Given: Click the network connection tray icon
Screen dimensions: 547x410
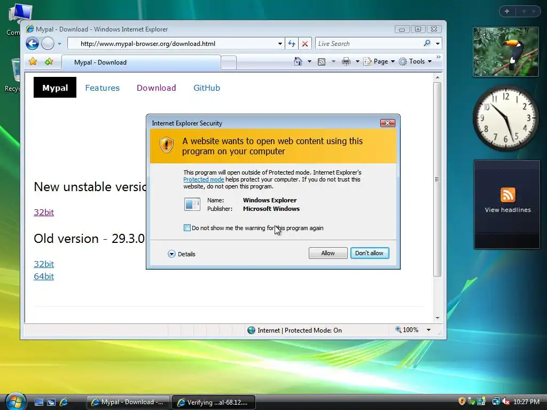Looking at the screenshot, I should pyautogui.click(x=496, y=401).
